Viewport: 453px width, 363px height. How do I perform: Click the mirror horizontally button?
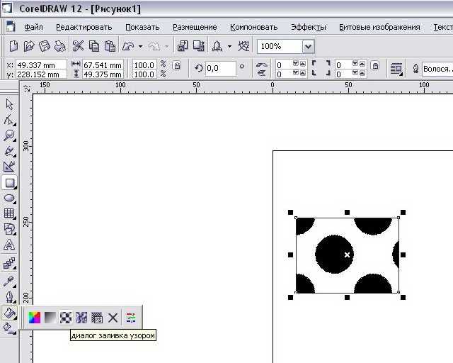pos(261,65)
